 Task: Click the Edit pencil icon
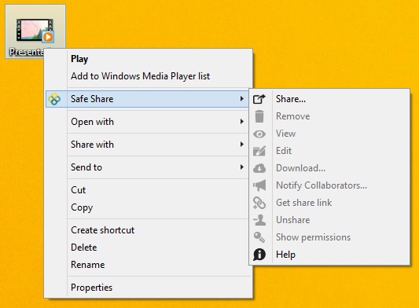tap(259, 151)
